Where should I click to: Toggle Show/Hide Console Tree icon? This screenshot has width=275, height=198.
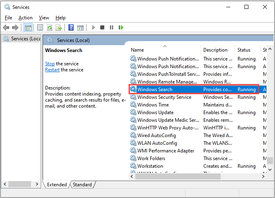(x=28, y=27)
